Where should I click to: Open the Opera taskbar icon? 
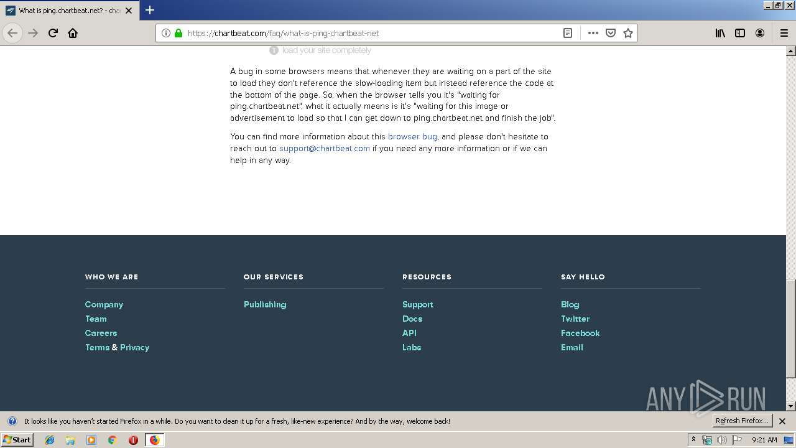click(x=133, y=440)
